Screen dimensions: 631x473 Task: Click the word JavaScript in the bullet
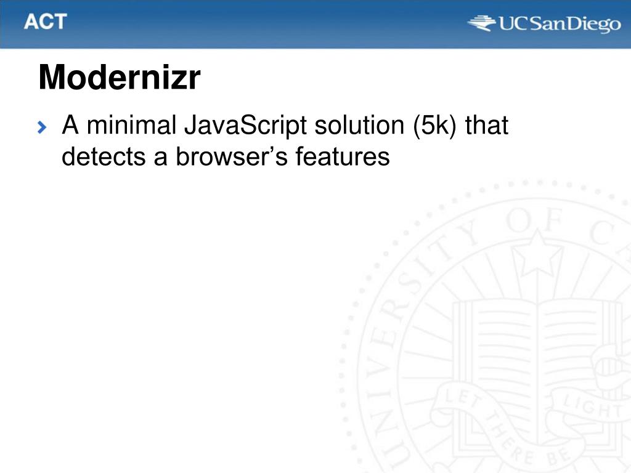(x=245, y=126)
